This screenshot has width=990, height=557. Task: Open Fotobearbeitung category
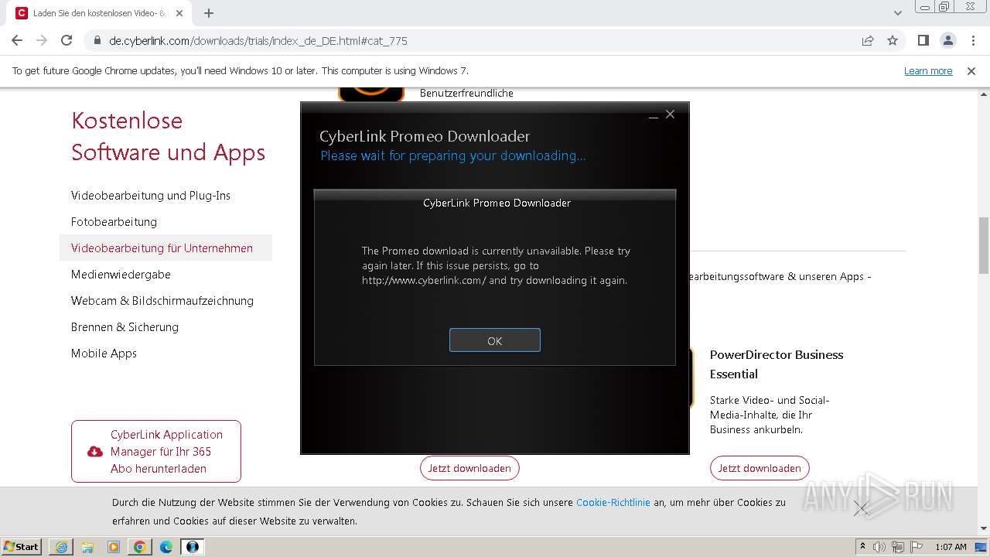pos(114,222)
